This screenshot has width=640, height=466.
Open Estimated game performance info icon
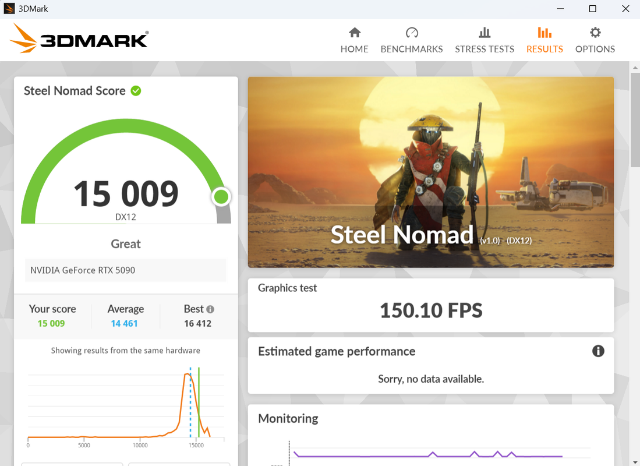[x=598, y=351]
